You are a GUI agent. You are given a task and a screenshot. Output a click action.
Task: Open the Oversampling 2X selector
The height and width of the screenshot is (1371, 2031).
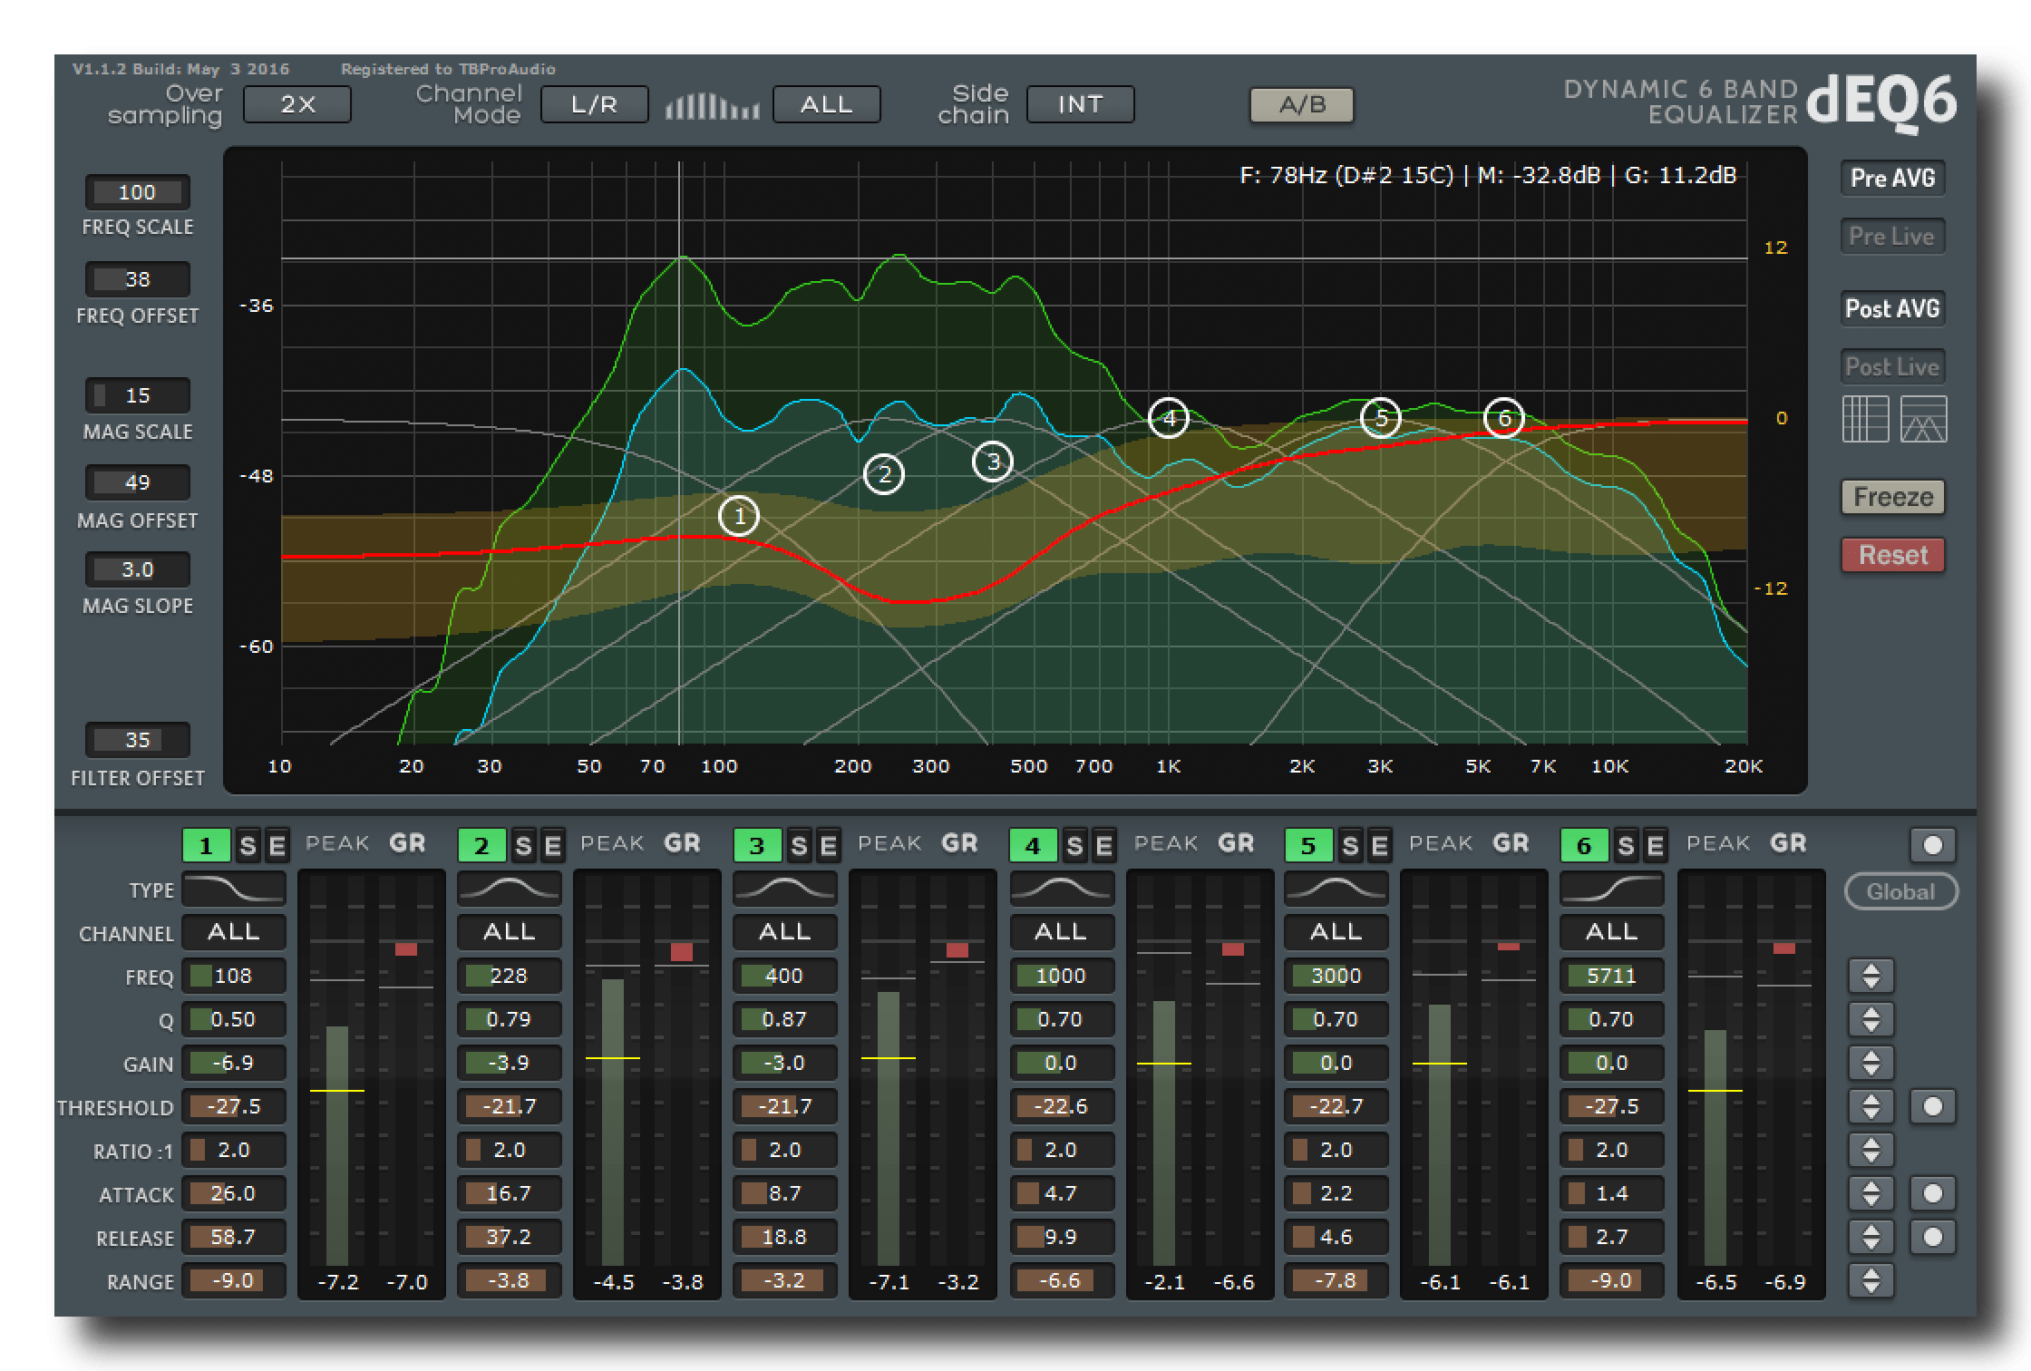click(x=296, y=105)
